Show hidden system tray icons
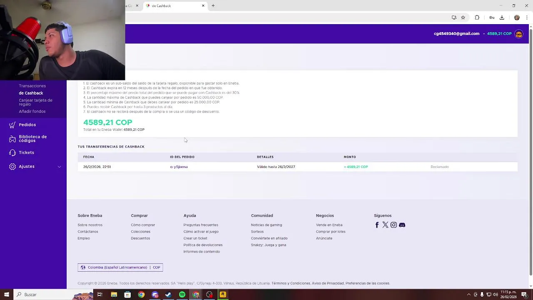 pyautogui.click(x=469, y=295)
